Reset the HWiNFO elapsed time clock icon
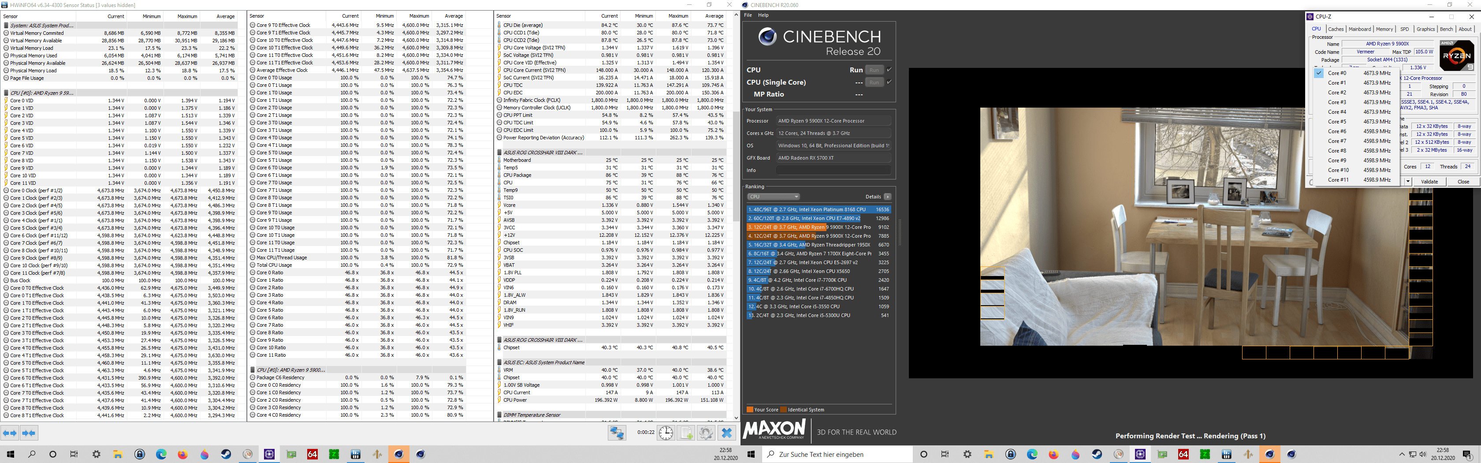Screen dimensions: 1481x463 click(x=666, y=433)
